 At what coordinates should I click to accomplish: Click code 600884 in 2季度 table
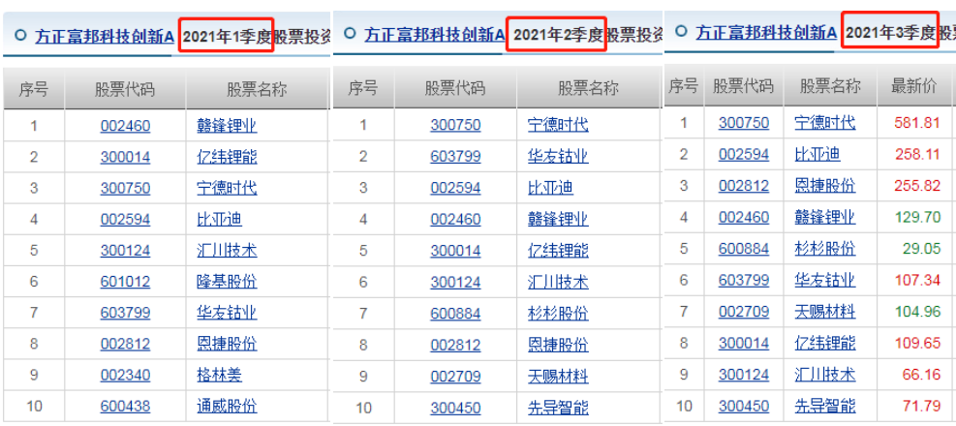click(455, 314)
